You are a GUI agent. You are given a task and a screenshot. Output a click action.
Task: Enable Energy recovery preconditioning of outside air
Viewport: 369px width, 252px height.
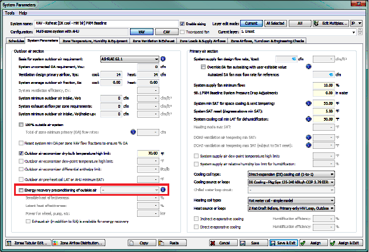pos(22,190)
